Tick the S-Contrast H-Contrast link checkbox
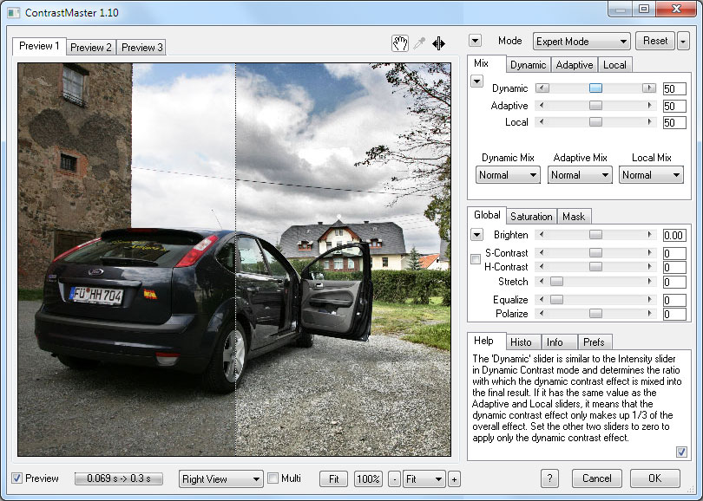 point(476,259)
